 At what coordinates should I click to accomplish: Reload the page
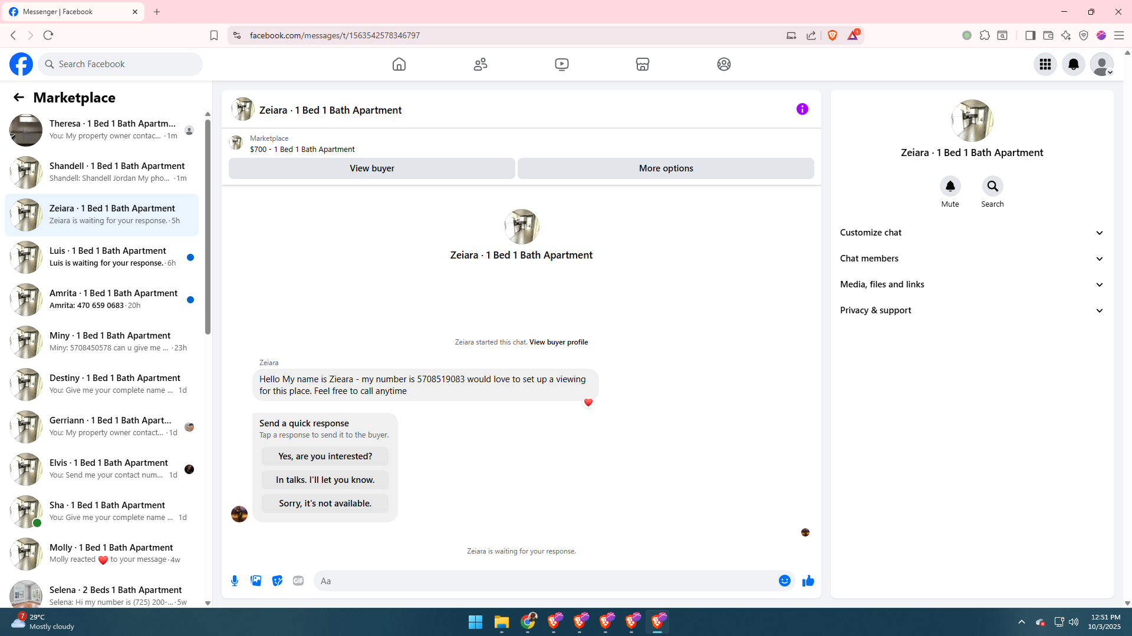coord(48,35)
